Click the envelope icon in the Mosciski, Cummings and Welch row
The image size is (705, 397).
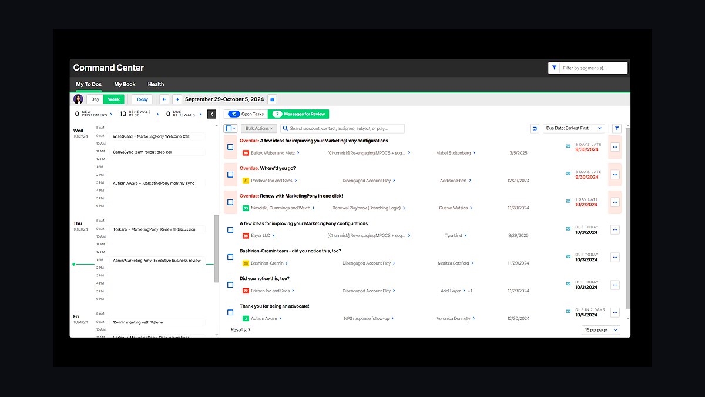coord(568,201)
